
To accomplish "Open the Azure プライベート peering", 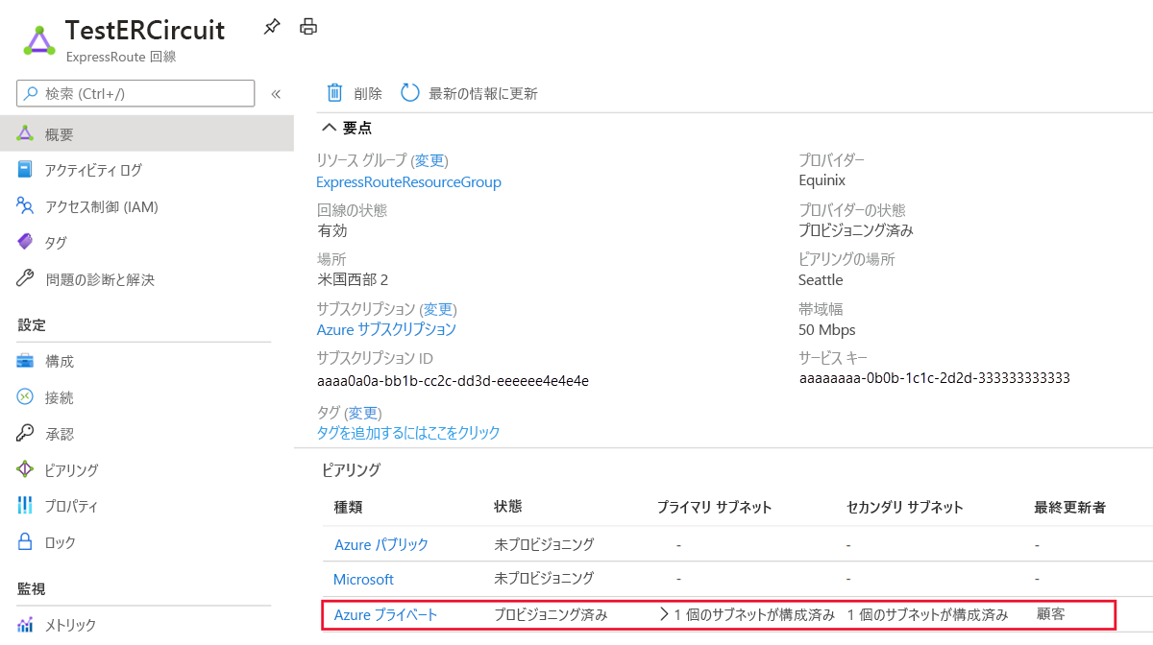I will [385, 614].
